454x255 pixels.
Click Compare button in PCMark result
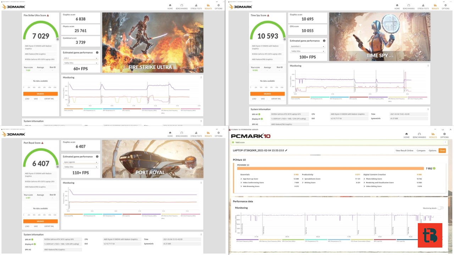click(421, 151)
